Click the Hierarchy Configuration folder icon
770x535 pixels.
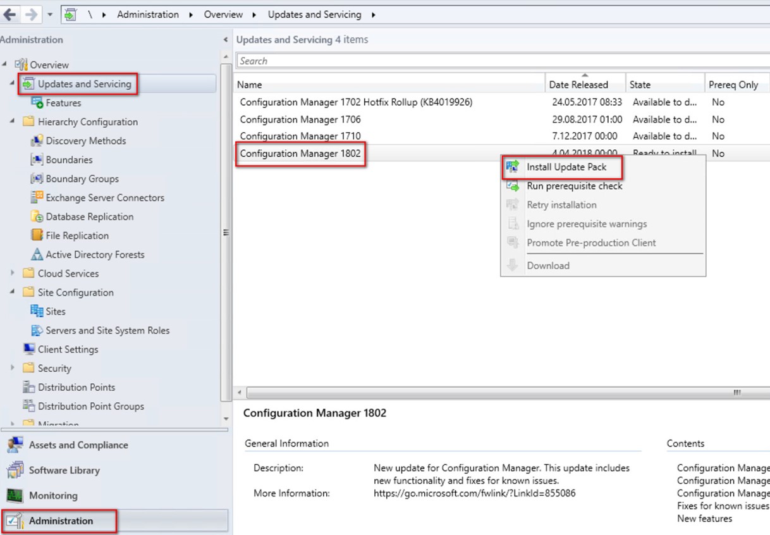28,121
